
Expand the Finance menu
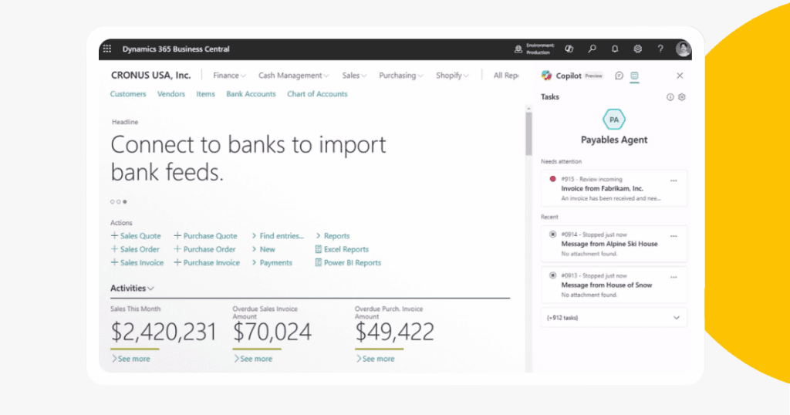pyautogui.click(x=229, y=76)
